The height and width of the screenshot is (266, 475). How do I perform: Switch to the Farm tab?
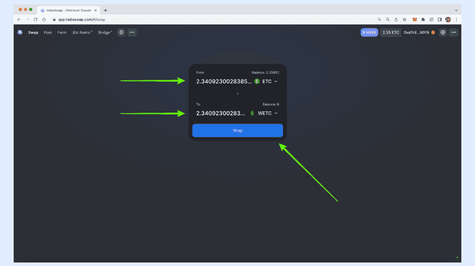[62, 32]
